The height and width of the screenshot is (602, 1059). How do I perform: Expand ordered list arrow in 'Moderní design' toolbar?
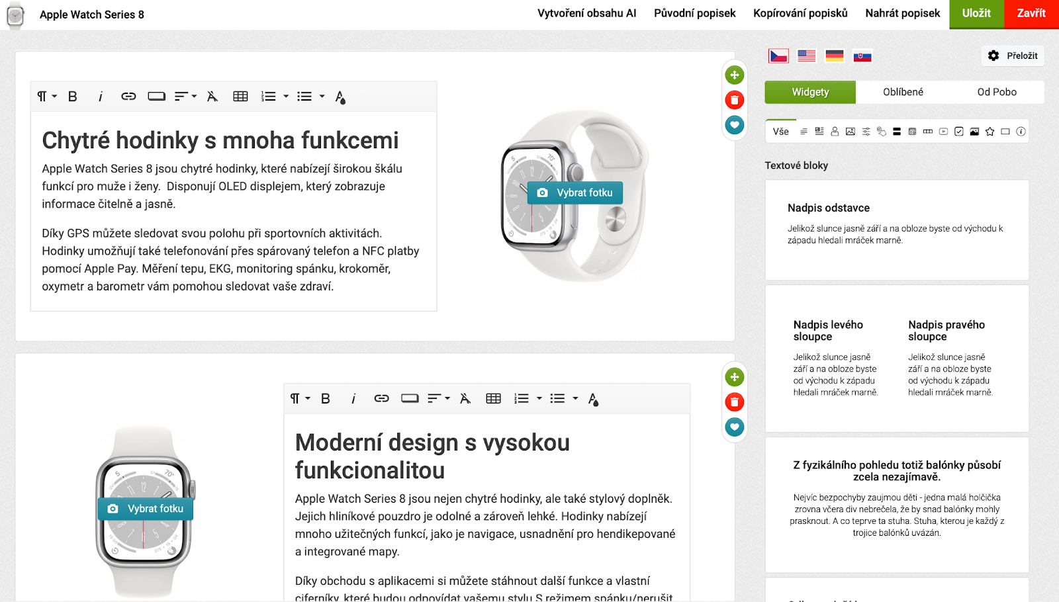[x=539, y=398]
